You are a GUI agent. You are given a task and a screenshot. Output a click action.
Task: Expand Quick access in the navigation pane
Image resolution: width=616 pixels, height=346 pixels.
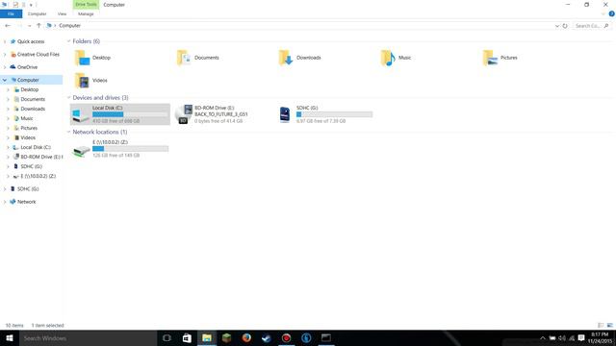pyautogui.click(x=5, y=41)
